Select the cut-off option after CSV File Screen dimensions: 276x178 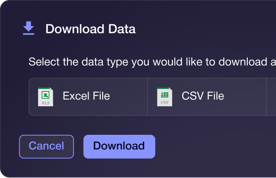271,97
